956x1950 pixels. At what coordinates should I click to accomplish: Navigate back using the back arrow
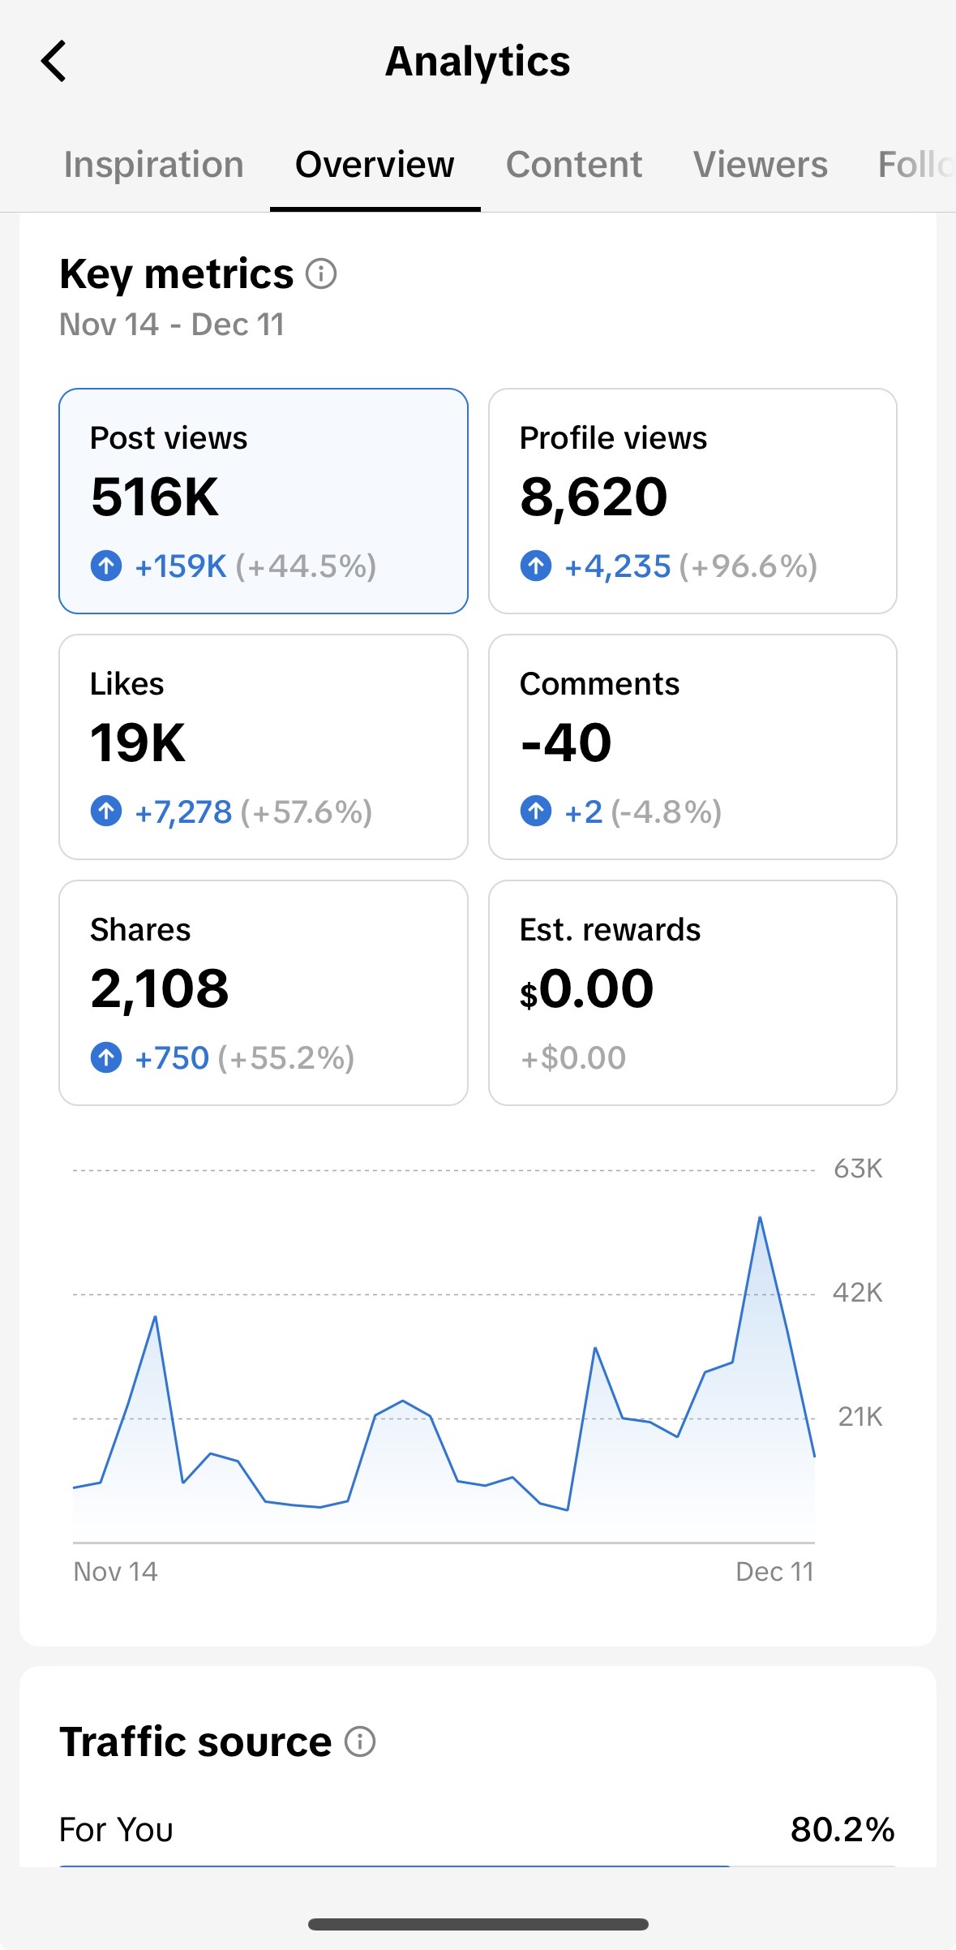(x=54, y=60)
